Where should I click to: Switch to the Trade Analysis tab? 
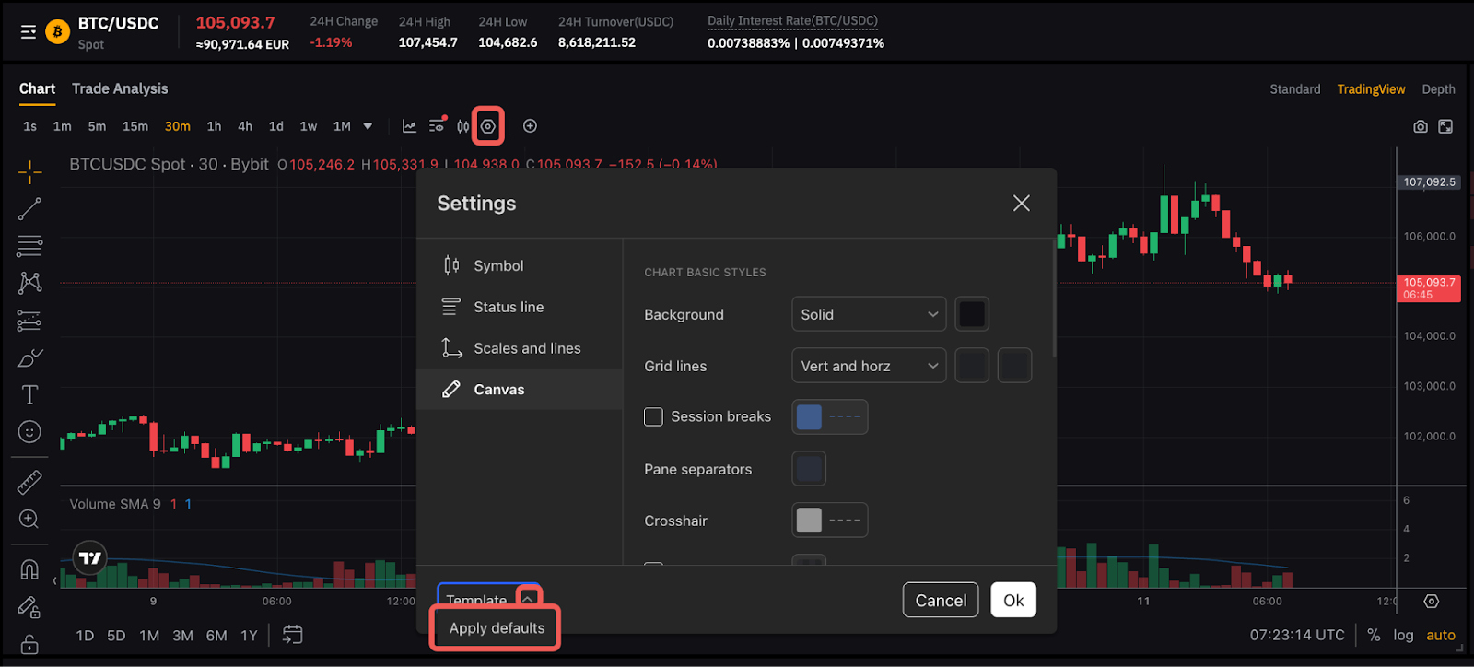point(120,88)
